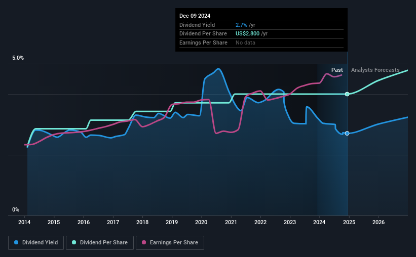Toggle the Dividend Per Share legend button
Screen dimensions: 416x257
[x=100, y=243]
